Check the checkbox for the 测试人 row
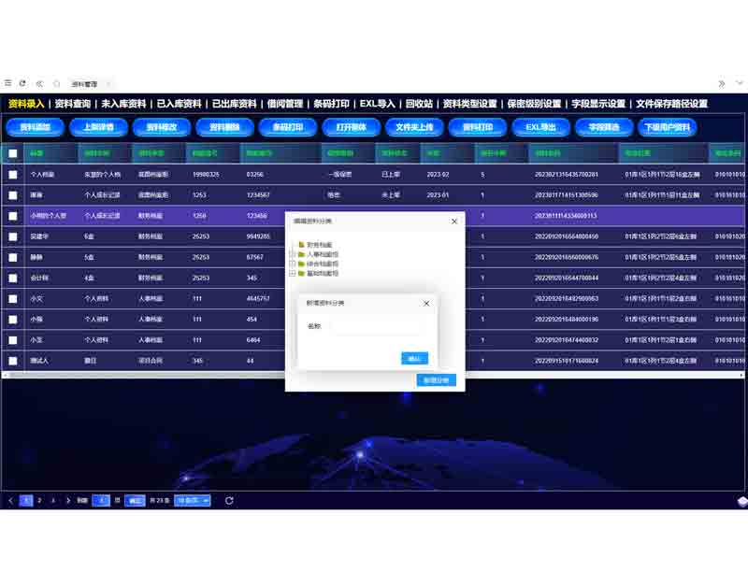 [13, 360]
